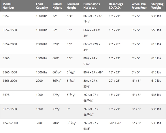Screen dimensions: 166x133
Task: Select the Load Capacity column header
Action: (42, 6)
